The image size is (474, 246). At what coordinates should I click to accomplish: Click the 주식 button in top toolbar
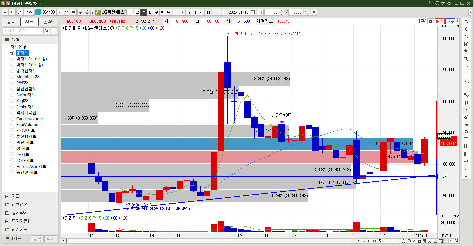tap(29, 12)
